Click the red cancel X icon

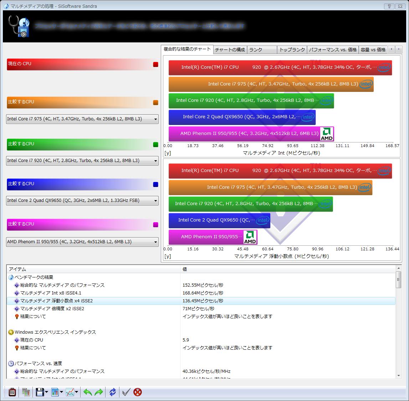click(x=138, y=392)
